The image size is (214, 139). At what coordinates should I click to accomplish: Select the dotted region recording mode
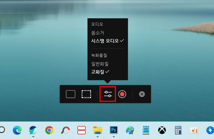point(86,94)
